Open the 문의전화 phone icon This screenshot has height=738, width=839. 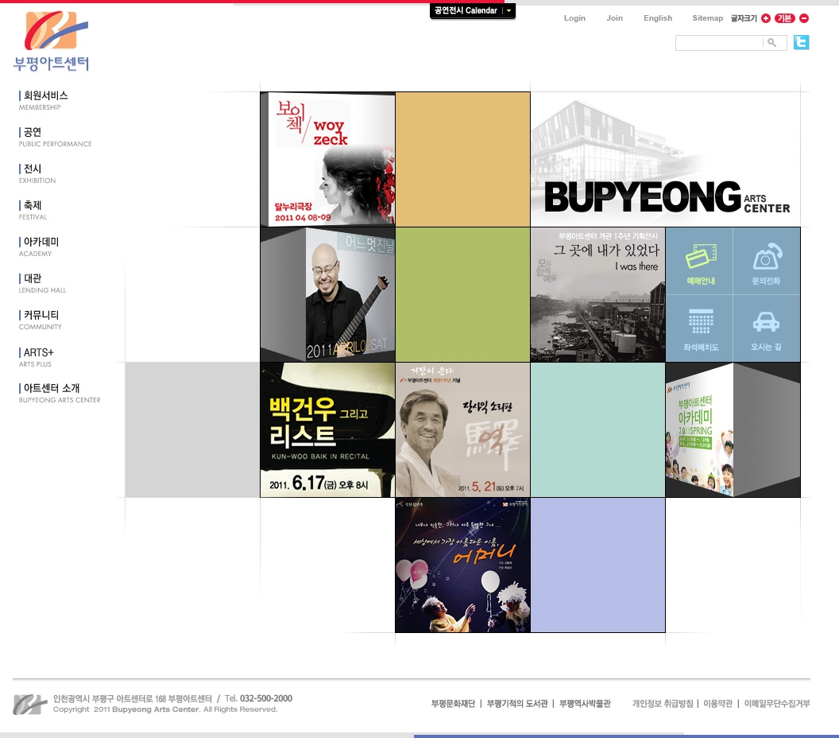(767, 263)
